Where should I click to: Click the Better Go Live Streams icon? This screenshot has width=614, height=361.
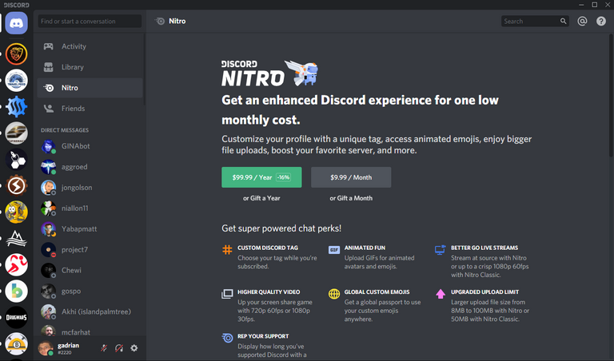tap(441, 249)
